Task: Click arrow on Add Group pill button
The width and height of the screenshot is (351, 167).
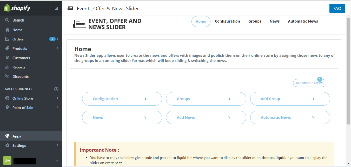Action: pos(313,99)
